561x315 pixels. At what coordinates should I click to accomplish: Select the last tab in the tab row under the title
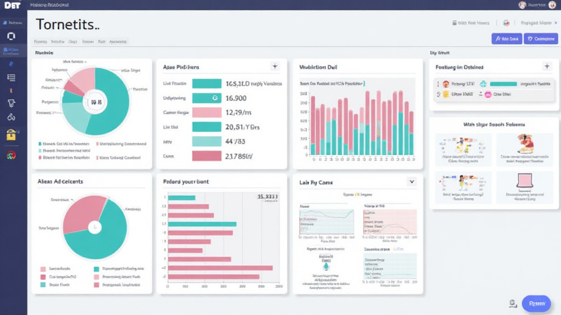(118, 42)
